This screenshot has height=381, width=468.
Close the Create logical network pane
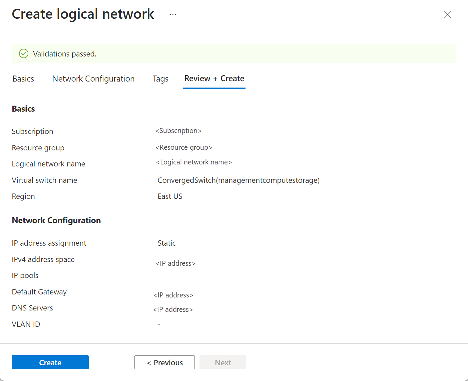448,14
